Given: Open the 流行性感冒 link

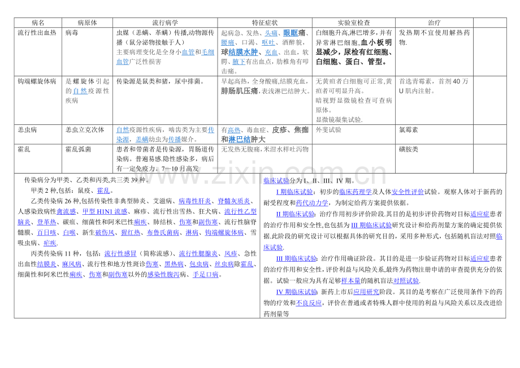Looking at the screenshot, I should coord(120,253).
